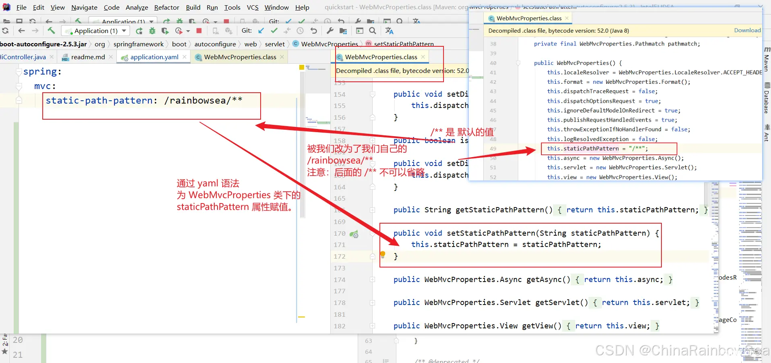Open Project Structure icon
Viewport: 771px width, 363px height.
point(343,31)
